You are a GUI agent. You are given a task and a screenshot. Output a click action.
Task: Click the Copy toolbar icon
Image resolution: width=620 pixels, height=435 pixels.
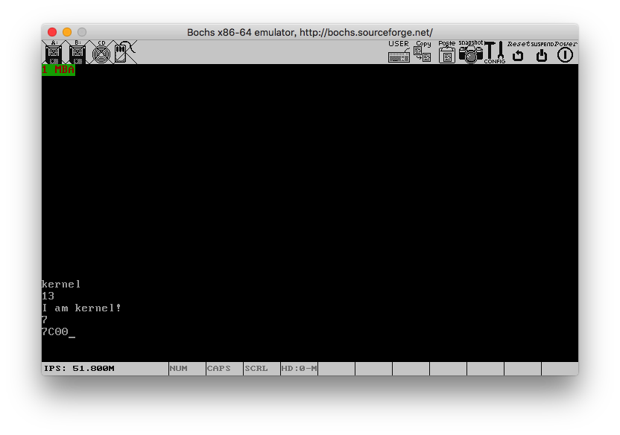423,52
